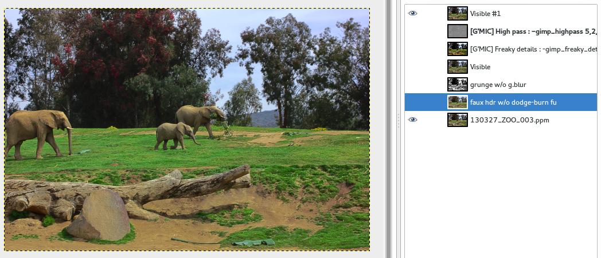Click the faux hdr layer thumbnail
Viewport: 601px width, 258px height.
pos(457,102)
